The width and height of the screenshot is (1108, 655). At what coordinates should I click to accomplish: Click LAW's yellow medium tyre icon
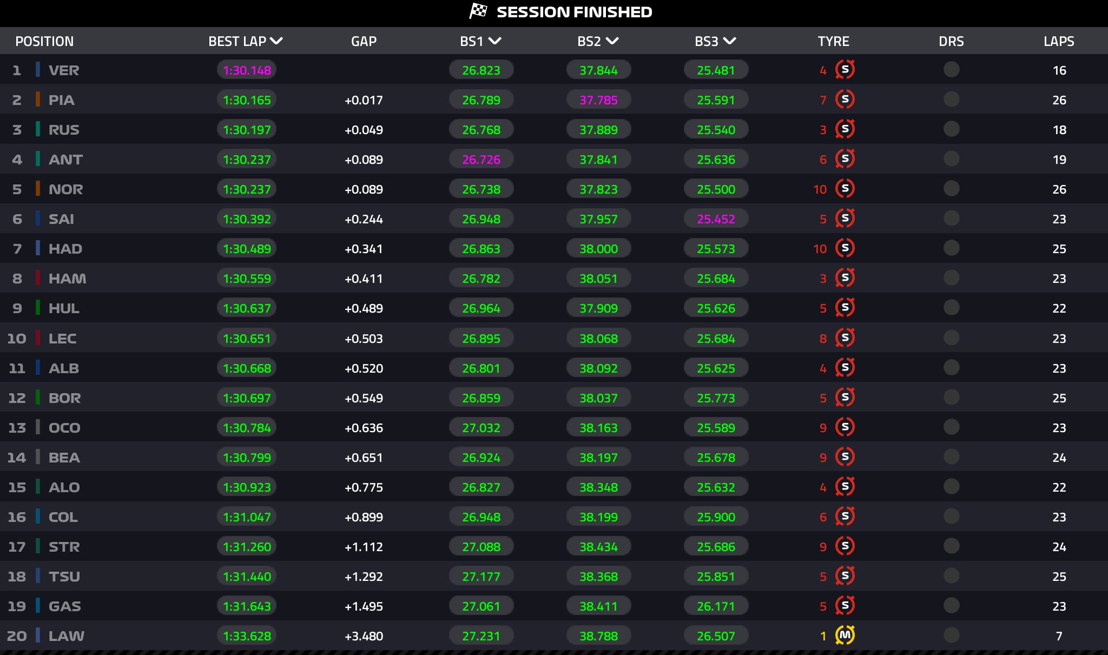coord(845,635)
